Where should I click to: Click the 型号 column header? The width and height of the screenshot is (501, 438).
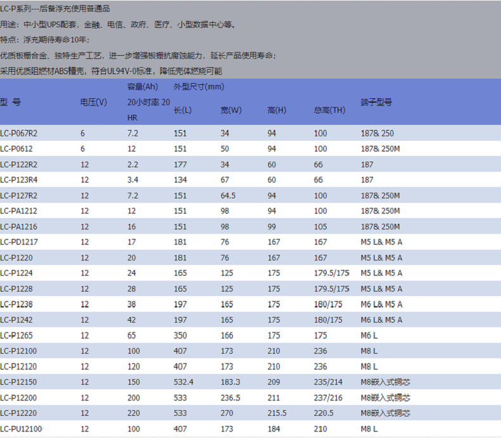click(x=10, y=103)
